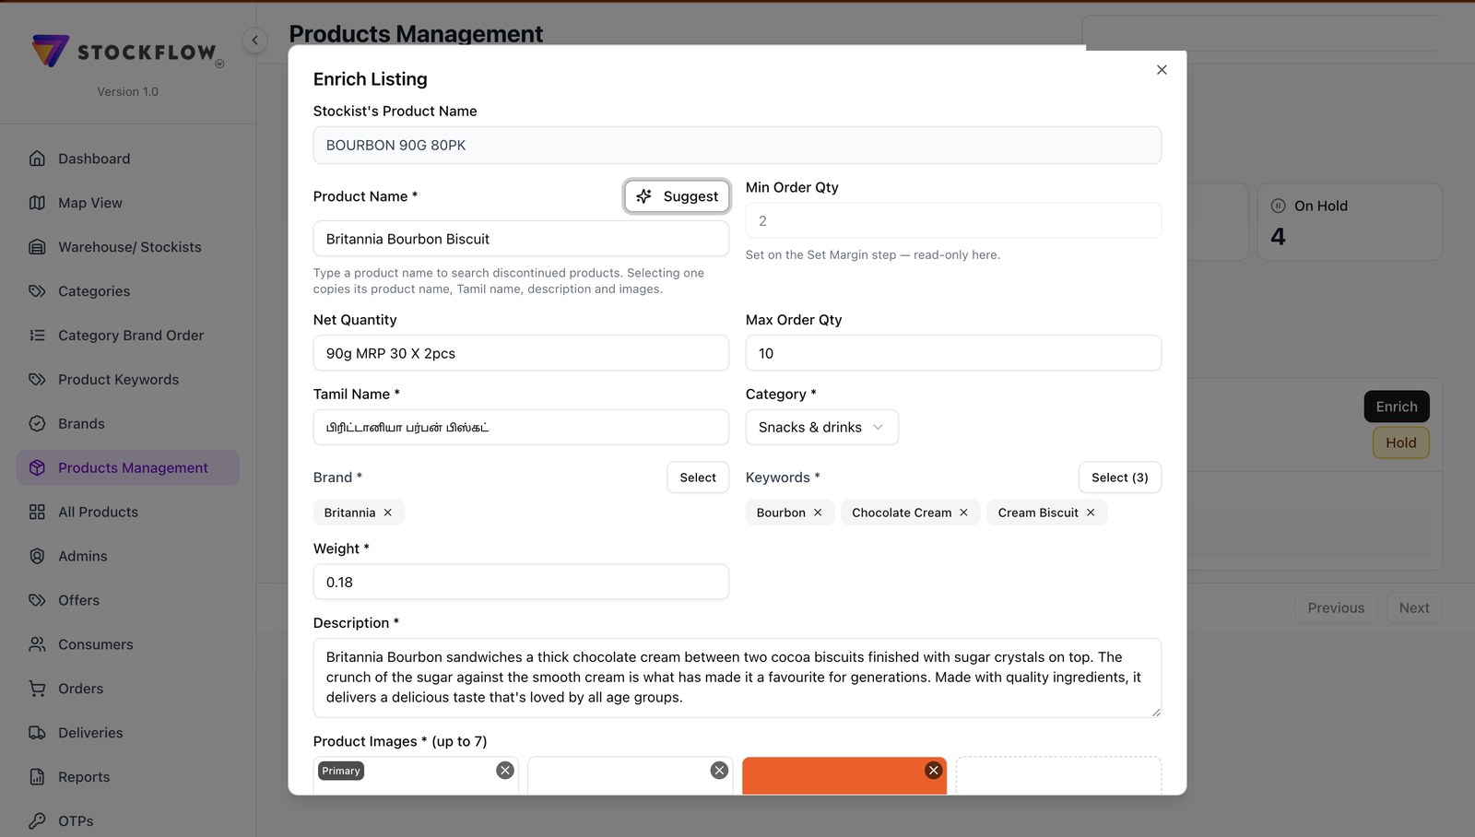This screenshot has width=1475, height=837.
Task: Go to Map View page
Action: pos(128,203)
